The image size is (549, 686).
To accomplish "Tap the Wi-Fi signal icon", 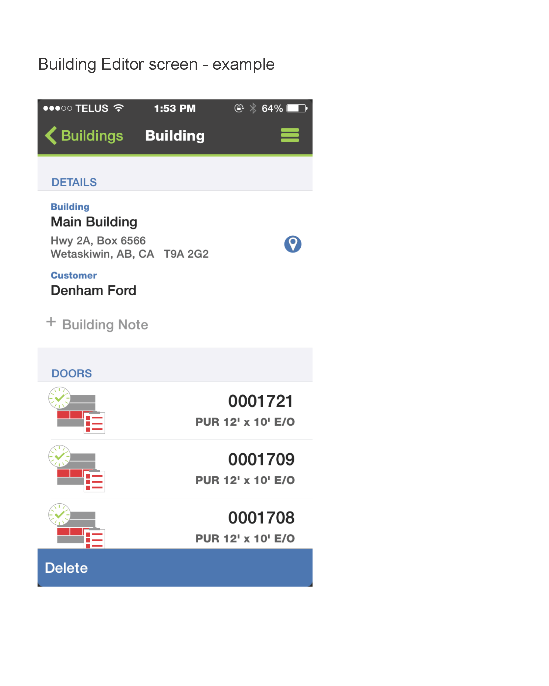I will click(x=119, y=108).
